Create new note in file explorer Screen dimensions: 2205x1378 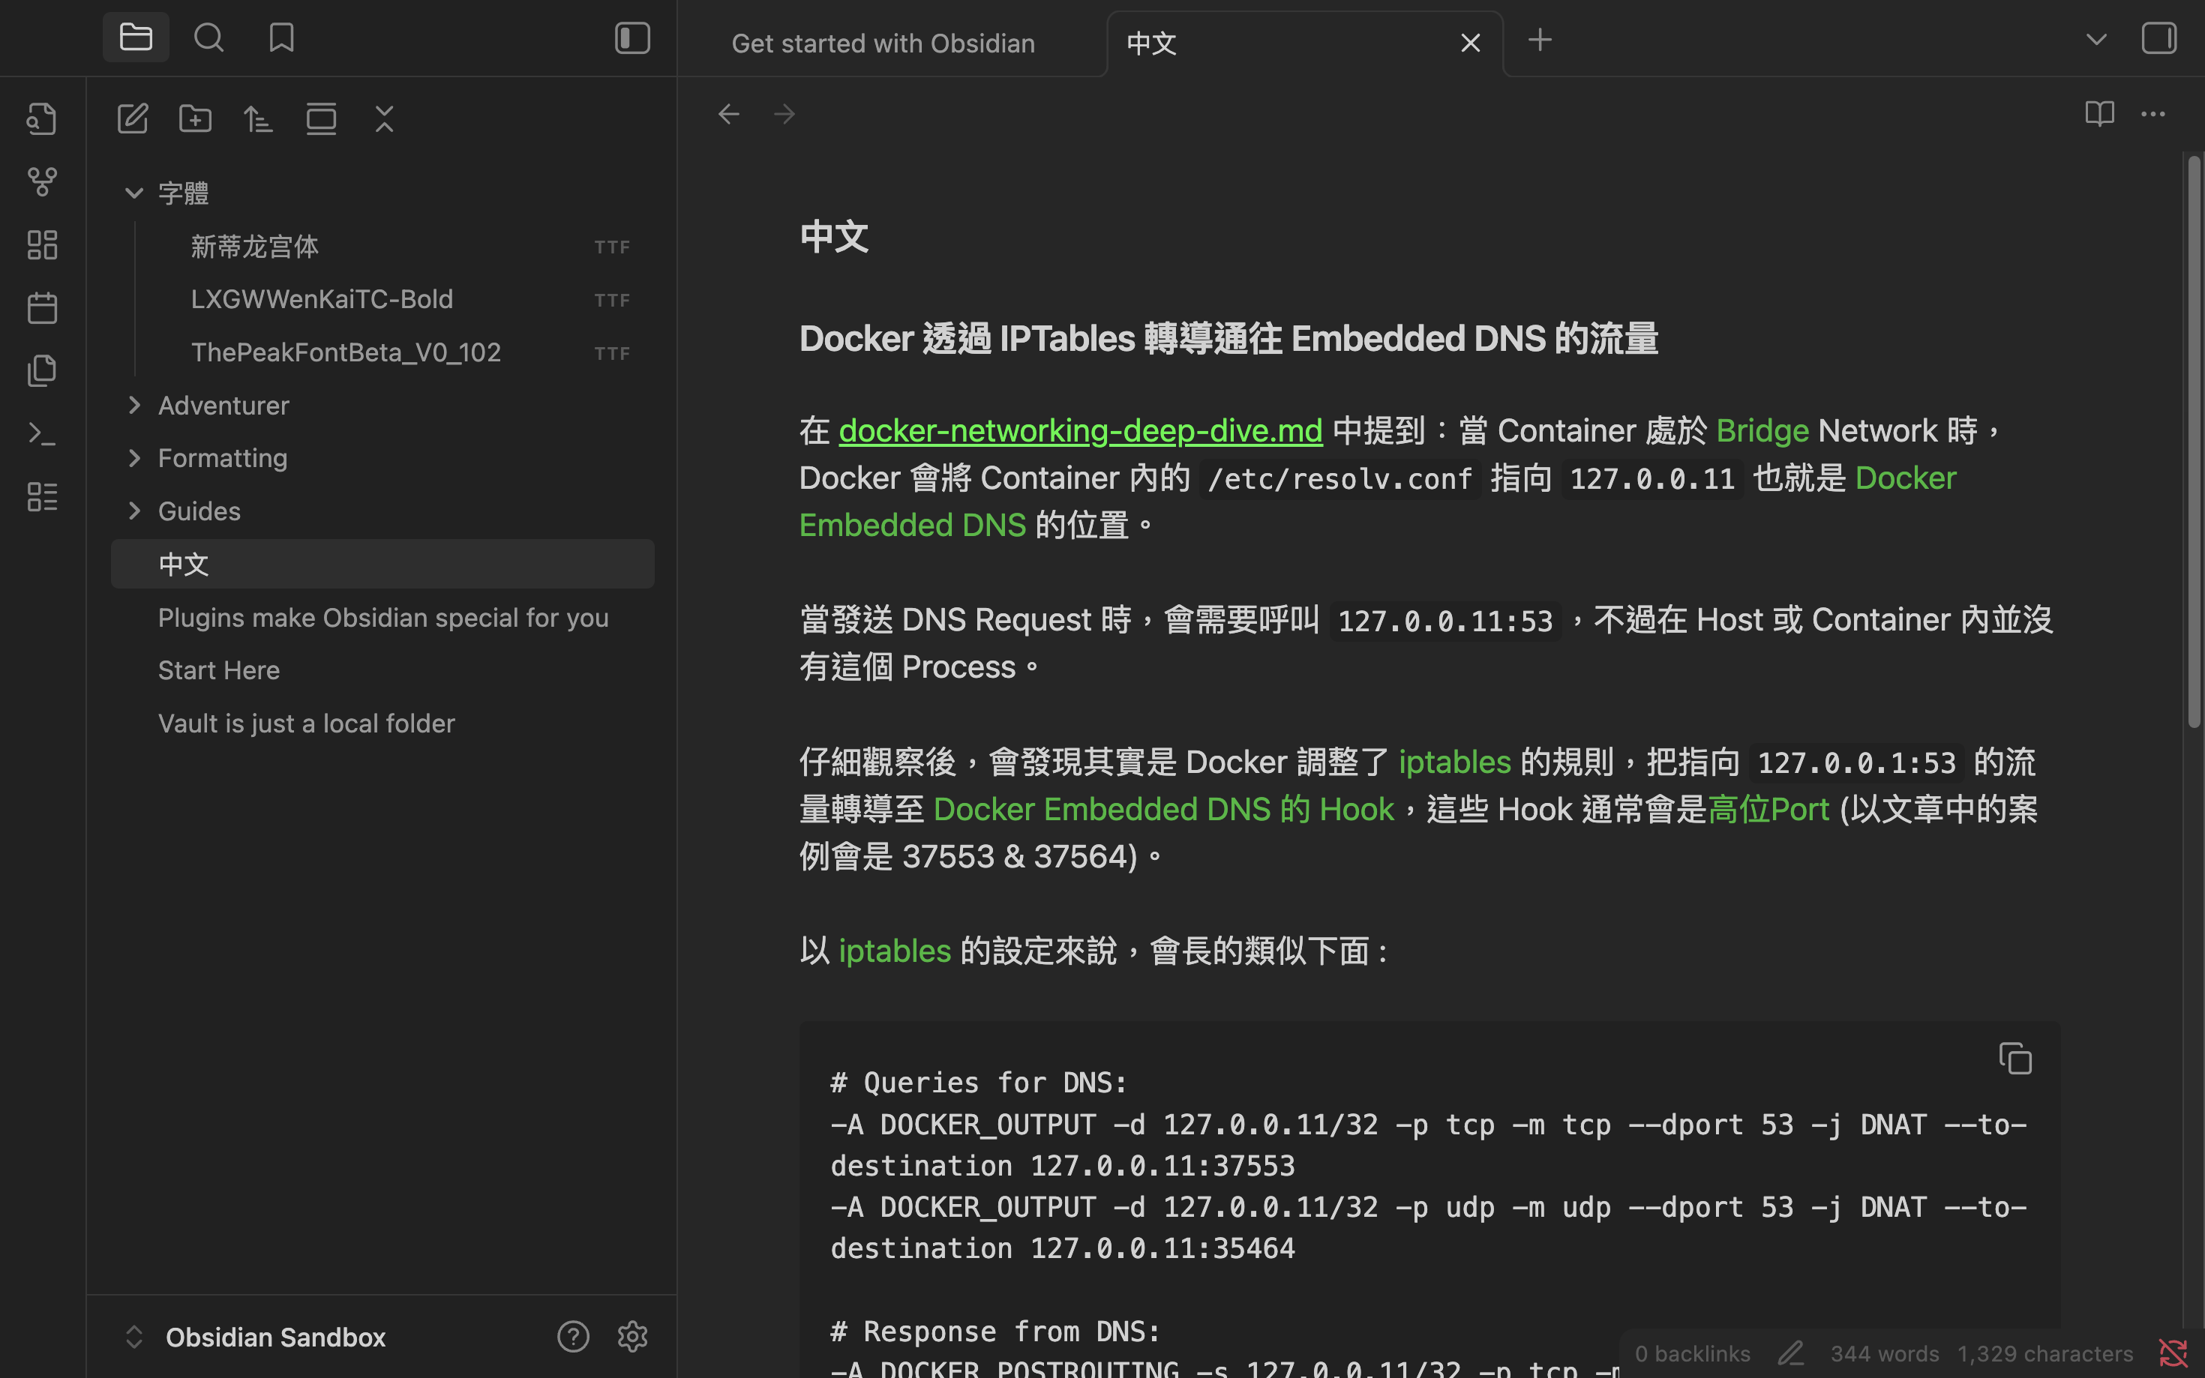click(133, 119)
